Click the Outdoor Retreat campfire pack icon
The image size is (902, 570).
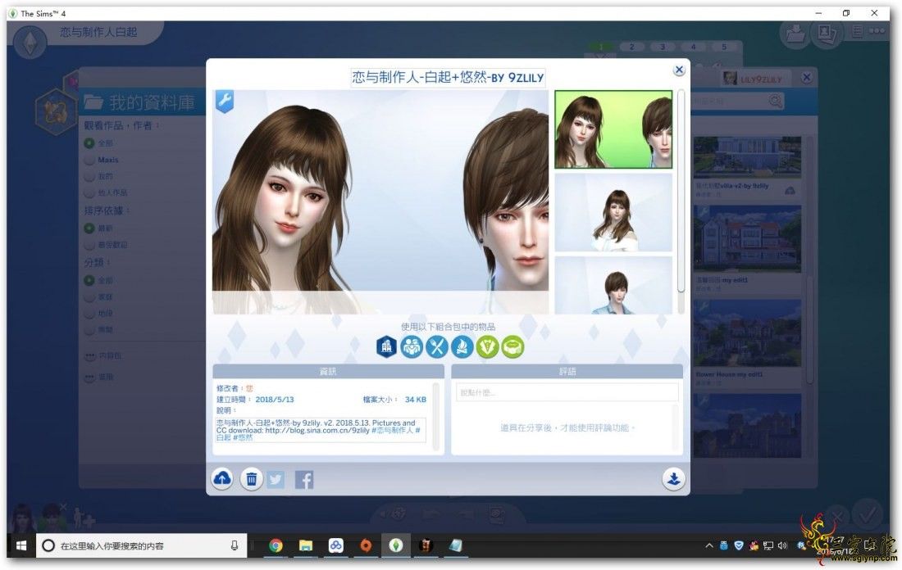click(x=462, y=347)
